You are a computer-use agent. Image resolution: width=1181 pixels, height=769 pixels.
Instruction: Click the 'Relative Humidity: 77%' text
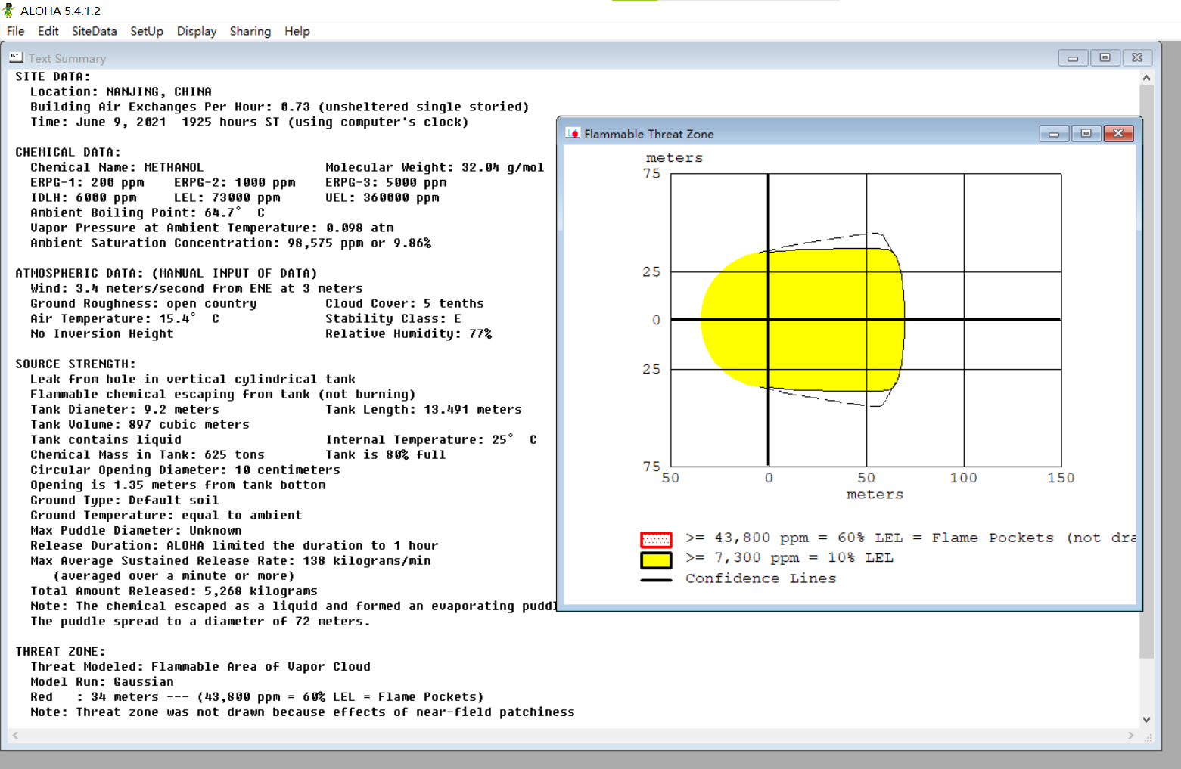click(x=409, y=333)
